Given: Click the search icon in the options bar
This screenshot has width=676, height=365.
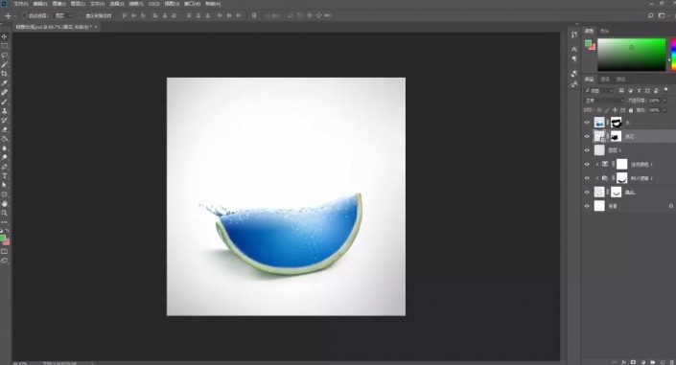Looking at the screenshot, I should click(x=650, y=15).
